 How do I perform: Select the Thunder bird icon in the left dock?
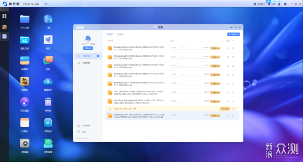coord(5,37)
